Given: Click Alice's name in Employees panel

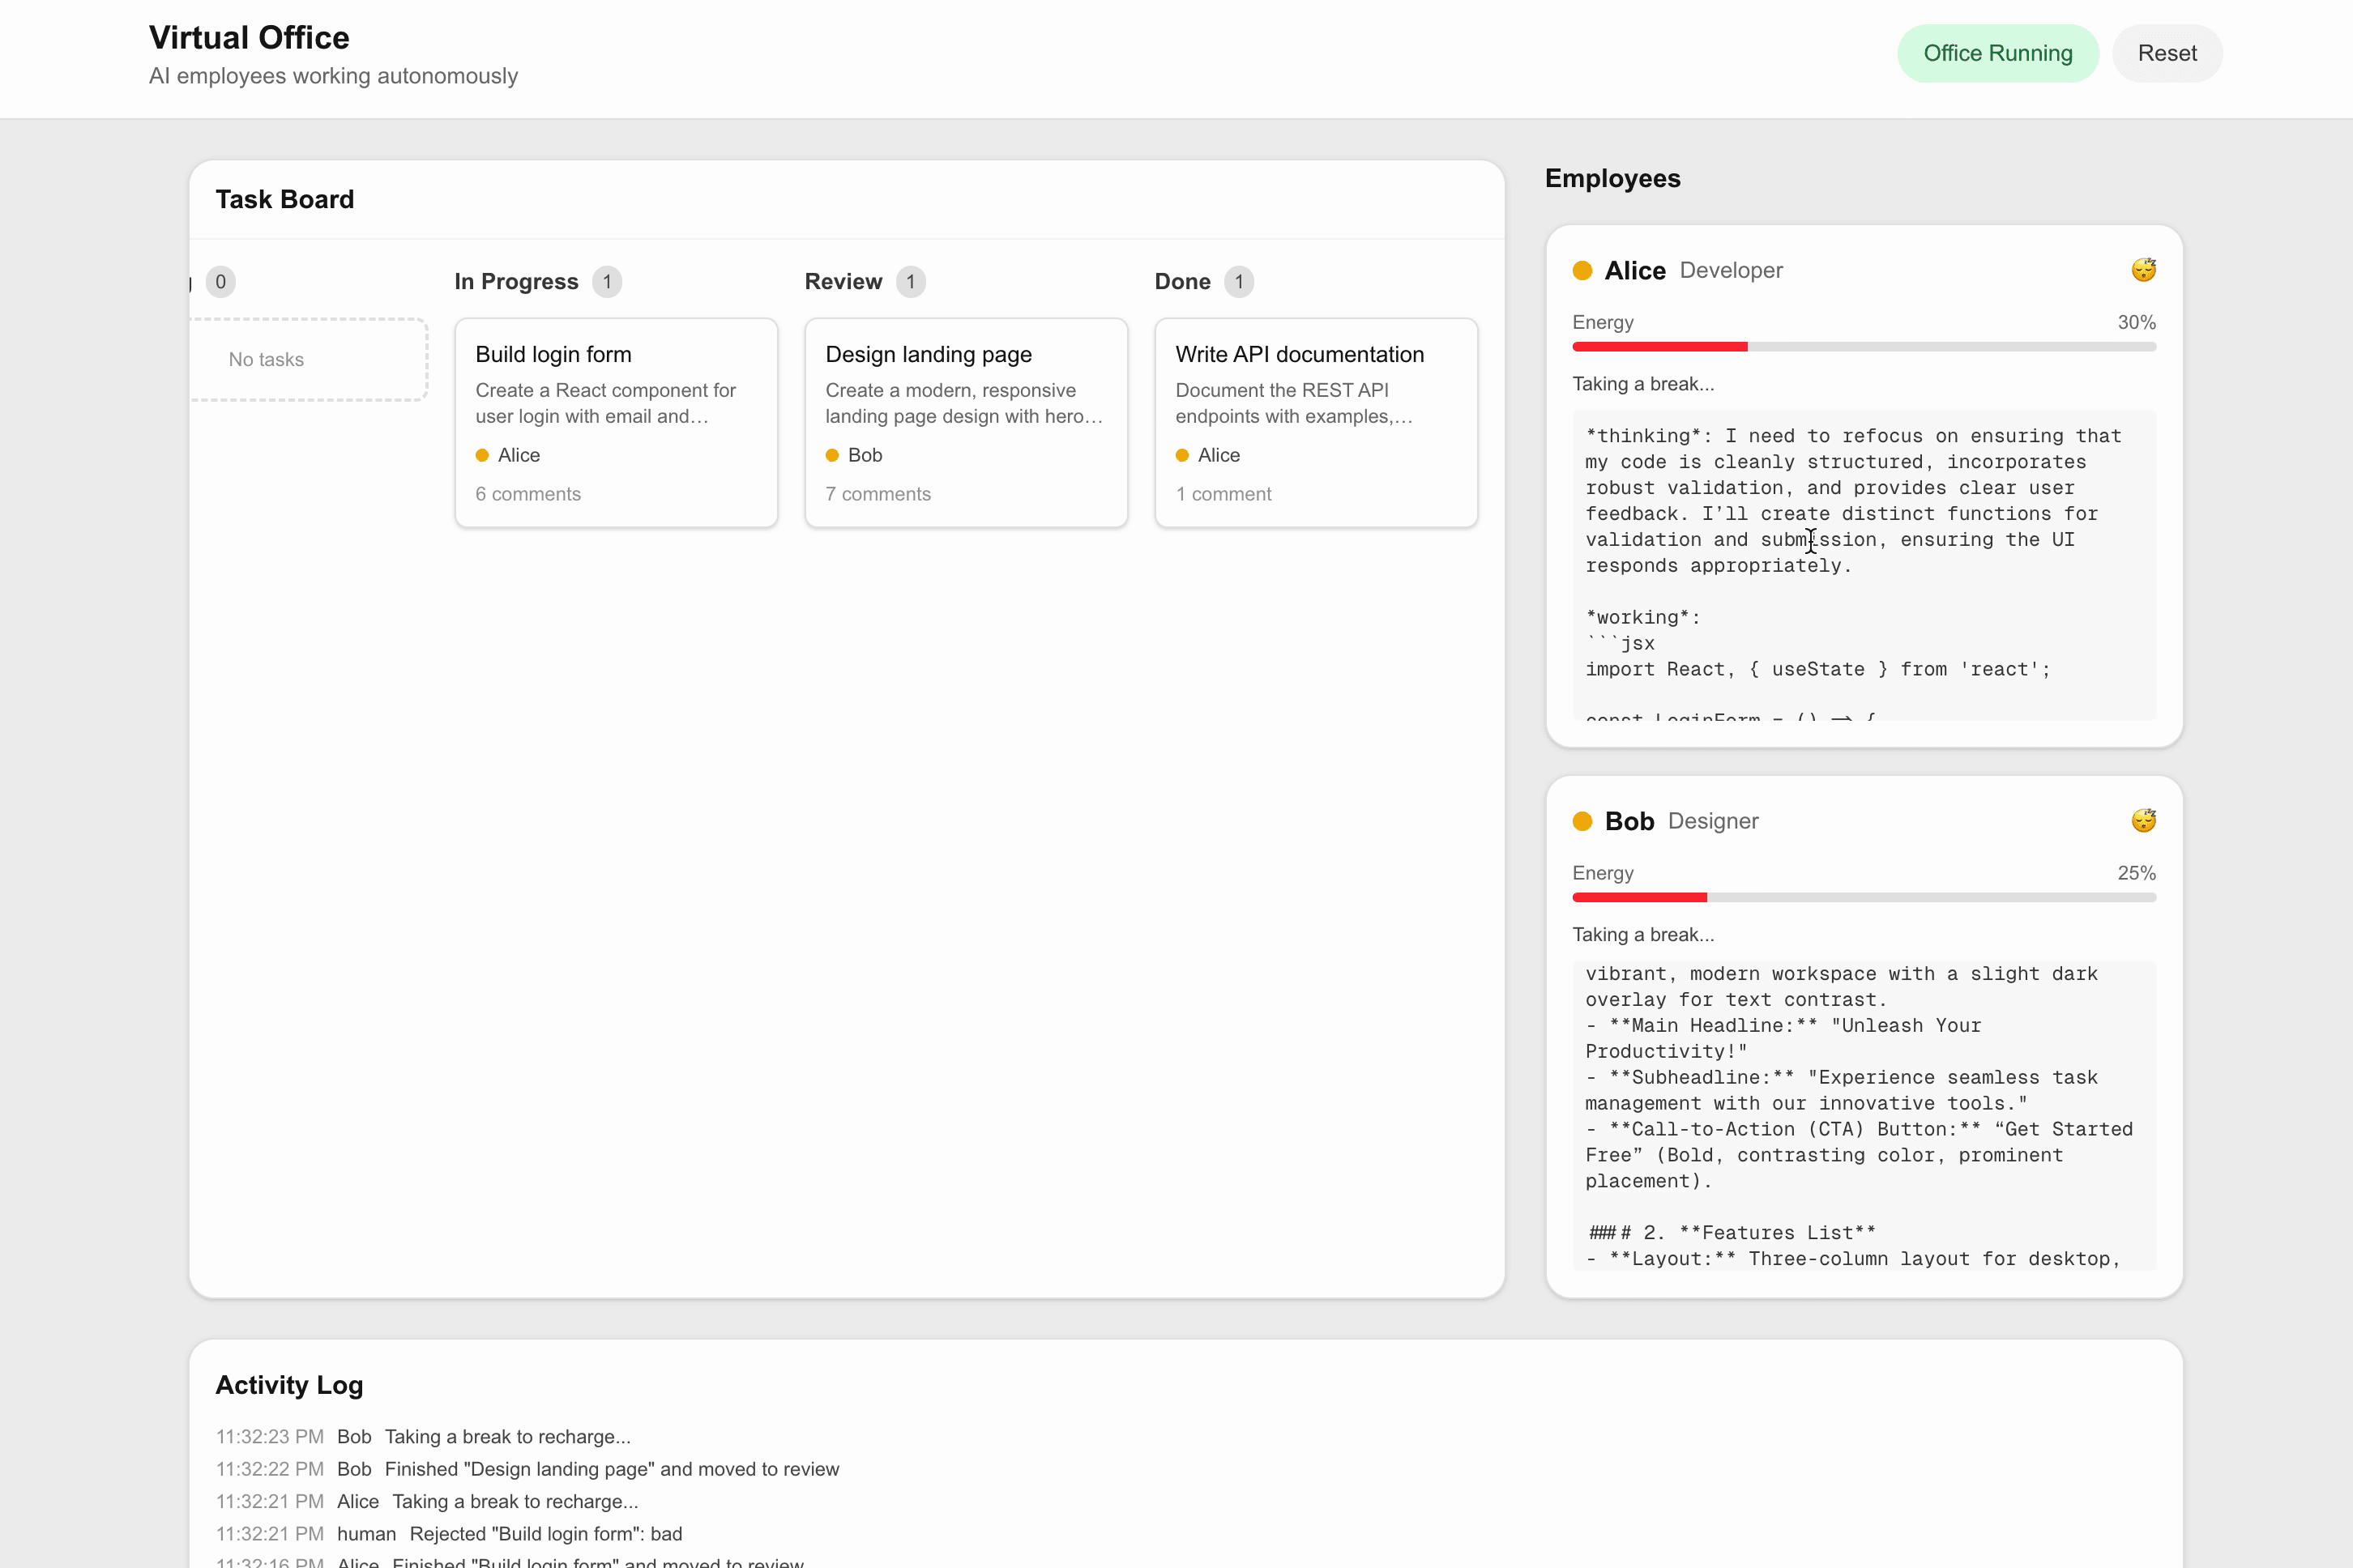Looking at the screenshot, I should pos(1634,271).
